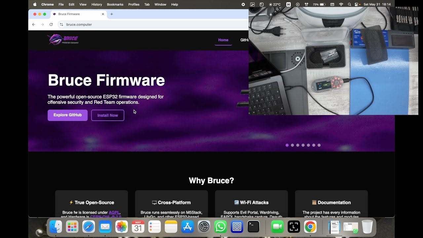Viewport: 423px width, 238px height.
Task: Click the screen recording stop icon in menu bar
Action: [x=243, y=4]
